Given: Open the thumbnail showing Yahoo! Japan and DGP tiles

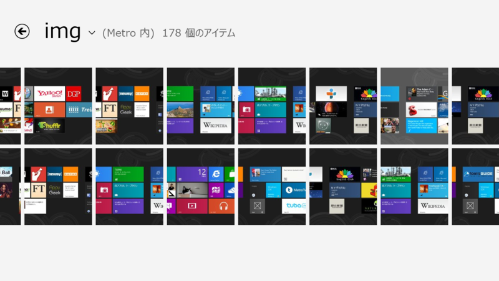Looking at the screenshot, I should [x=58, y=106].
